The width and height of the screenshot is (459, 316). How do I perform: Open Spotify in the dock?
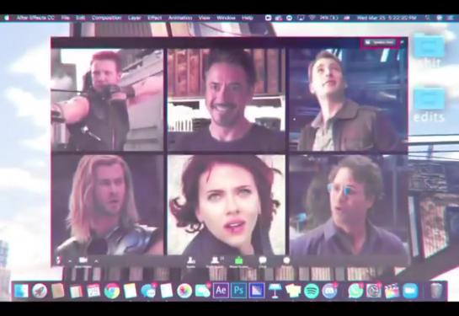pos(312,291)
